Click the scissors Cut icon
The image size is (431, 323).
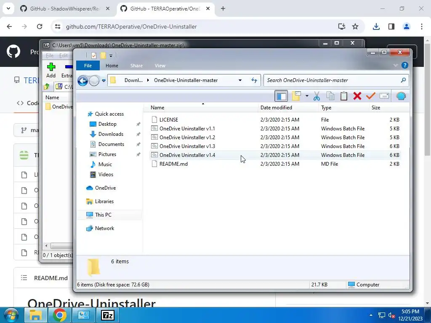(x=317, y=96)
